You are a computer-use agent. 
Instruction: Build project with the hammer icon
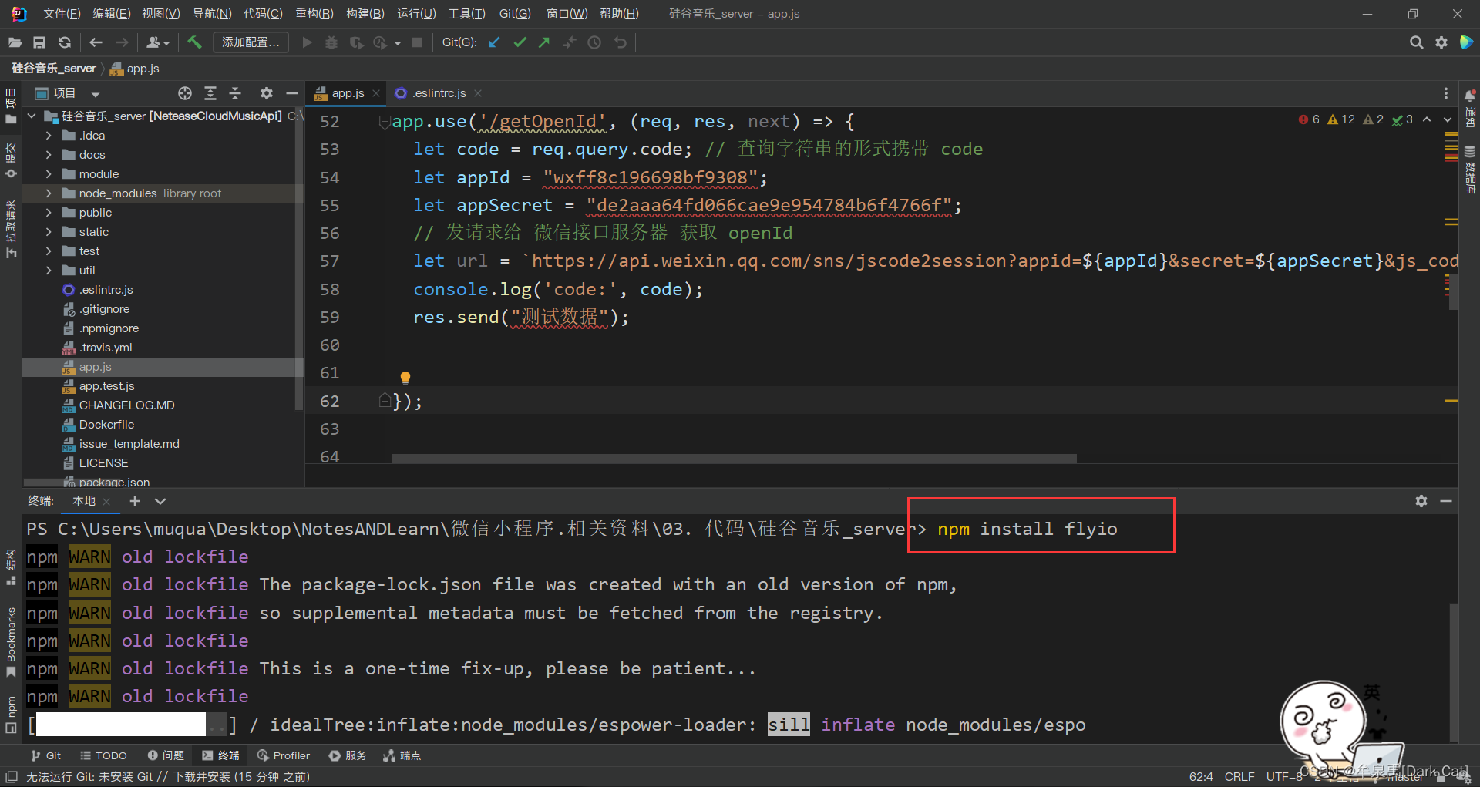[x=194, y=42]
